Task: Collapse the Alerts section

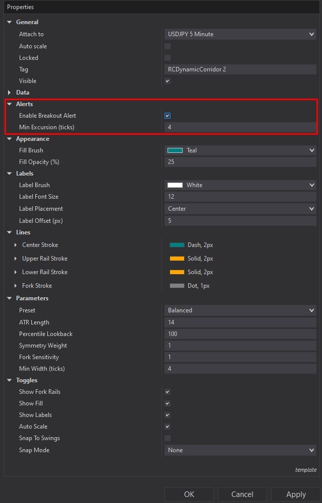Action: pos(9,104)
